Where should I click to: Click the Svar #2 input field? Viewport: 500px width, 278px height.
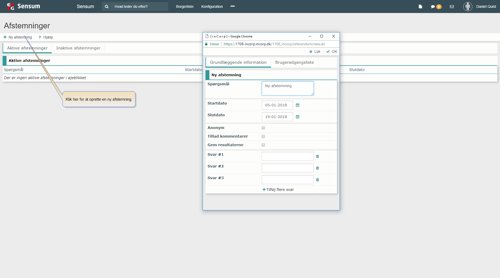click(x=287, y=168)
